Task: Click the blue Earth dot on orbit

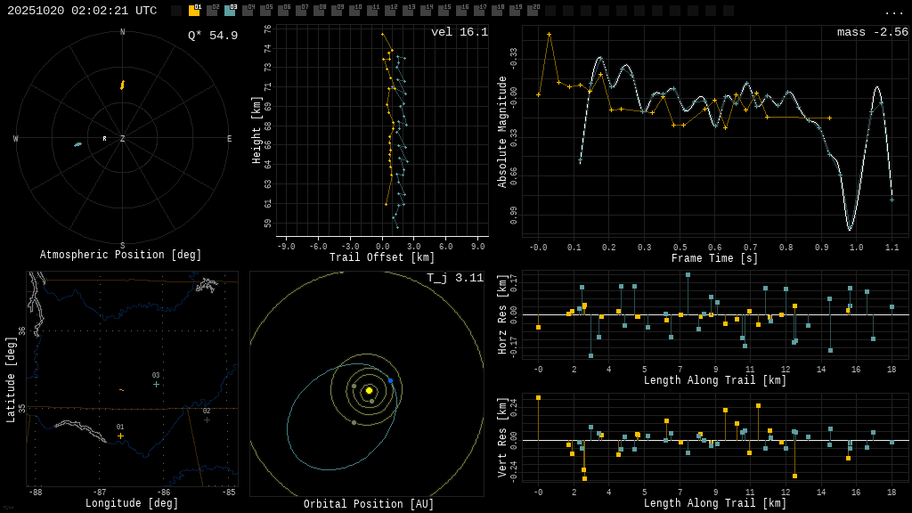Action: 390,380
